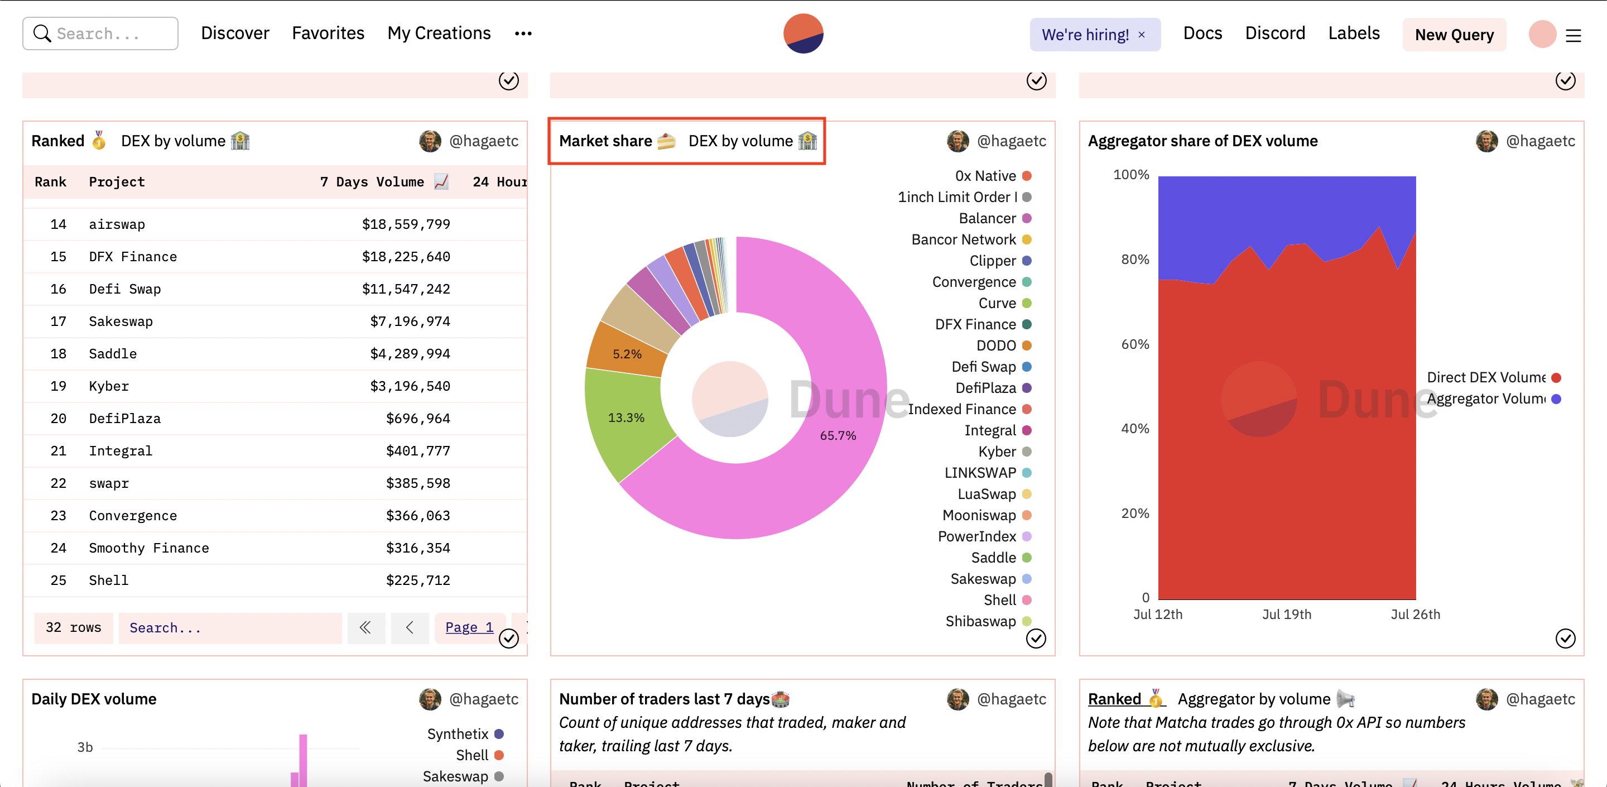Open My Creations menu item
Image resolution: width=1607 pixels, height=787 pixels.
439,33
